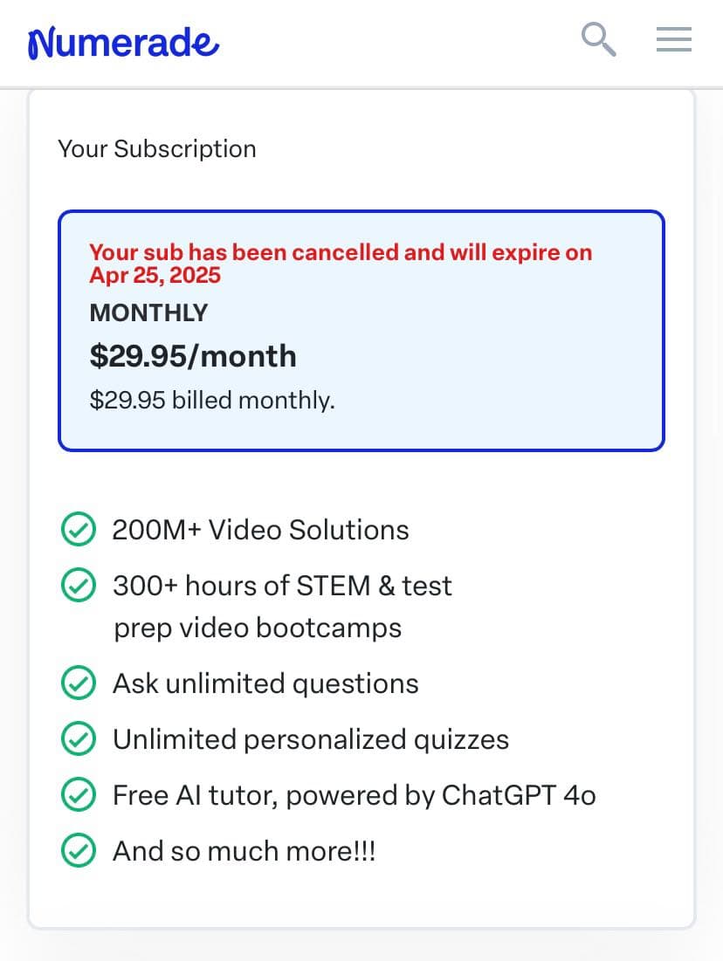
Task: Open the search magnifier icon
Action: point(598,39)
